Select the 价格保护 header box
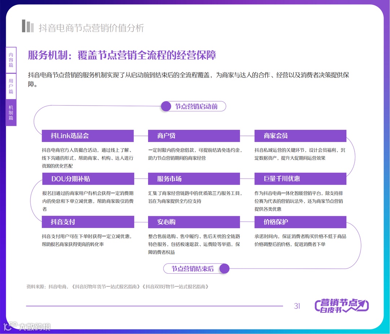The width and height of the screenshot is (390, 334). point(300,222)
